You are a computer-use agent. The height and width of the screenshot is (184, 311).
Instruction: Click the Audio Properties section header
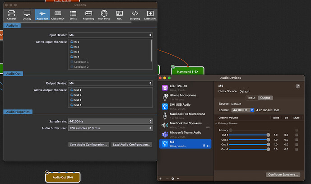point(18,112)
